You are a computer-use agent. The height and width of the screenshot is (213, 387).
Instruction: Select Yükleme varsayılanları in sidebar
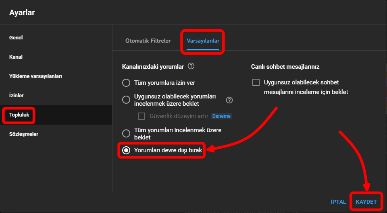35,76
